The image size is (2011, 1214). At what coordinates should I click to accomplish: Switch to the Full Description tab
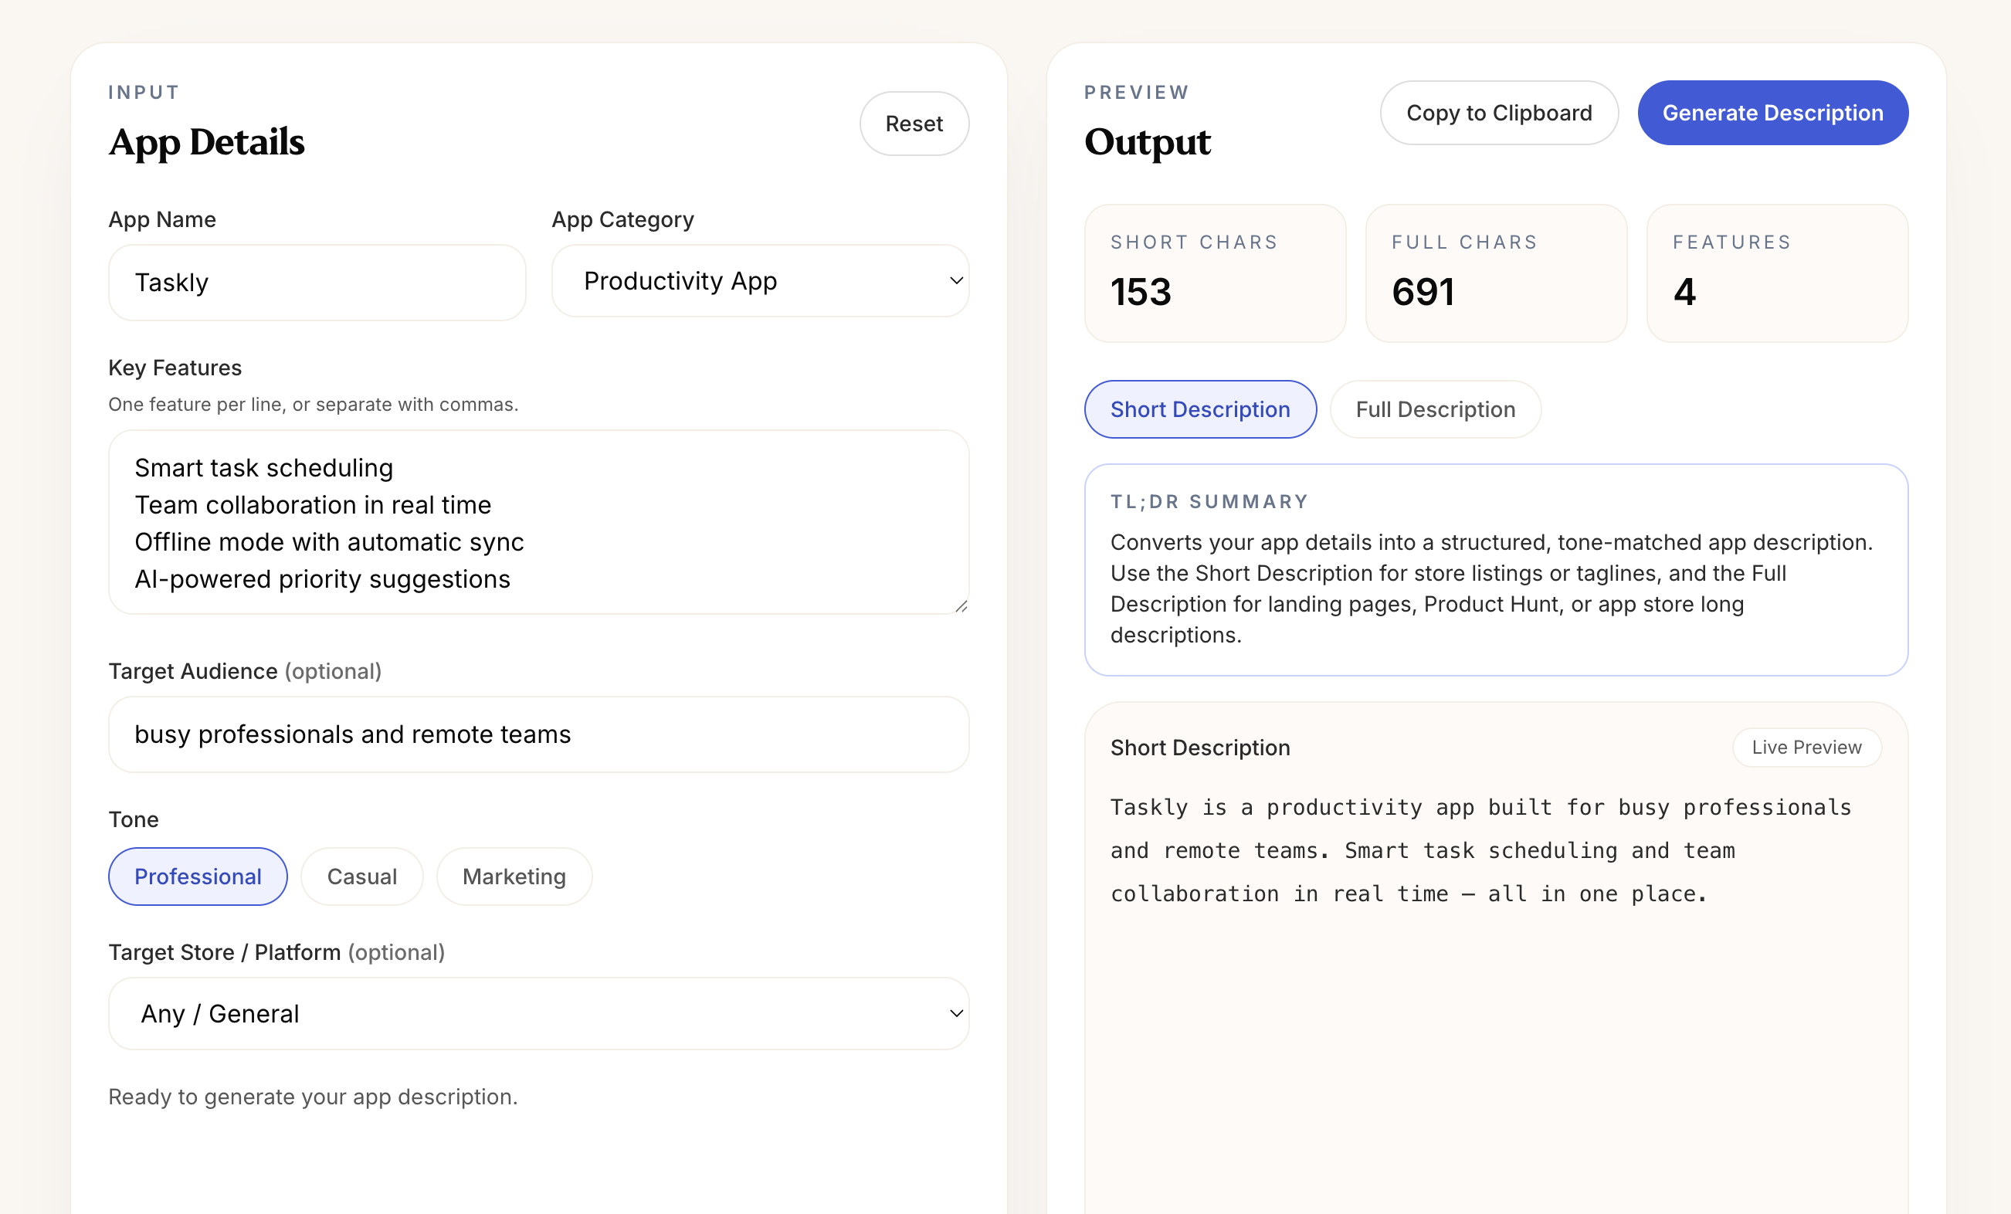(1435, 409)
